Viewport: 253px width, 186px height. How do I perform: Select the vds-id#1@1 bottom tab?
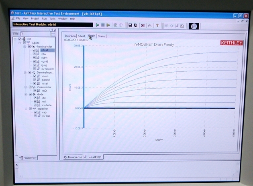(93, 157)
